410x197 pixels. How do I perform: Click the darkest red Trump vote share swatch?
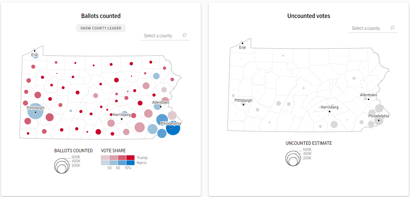click(130, 158)
